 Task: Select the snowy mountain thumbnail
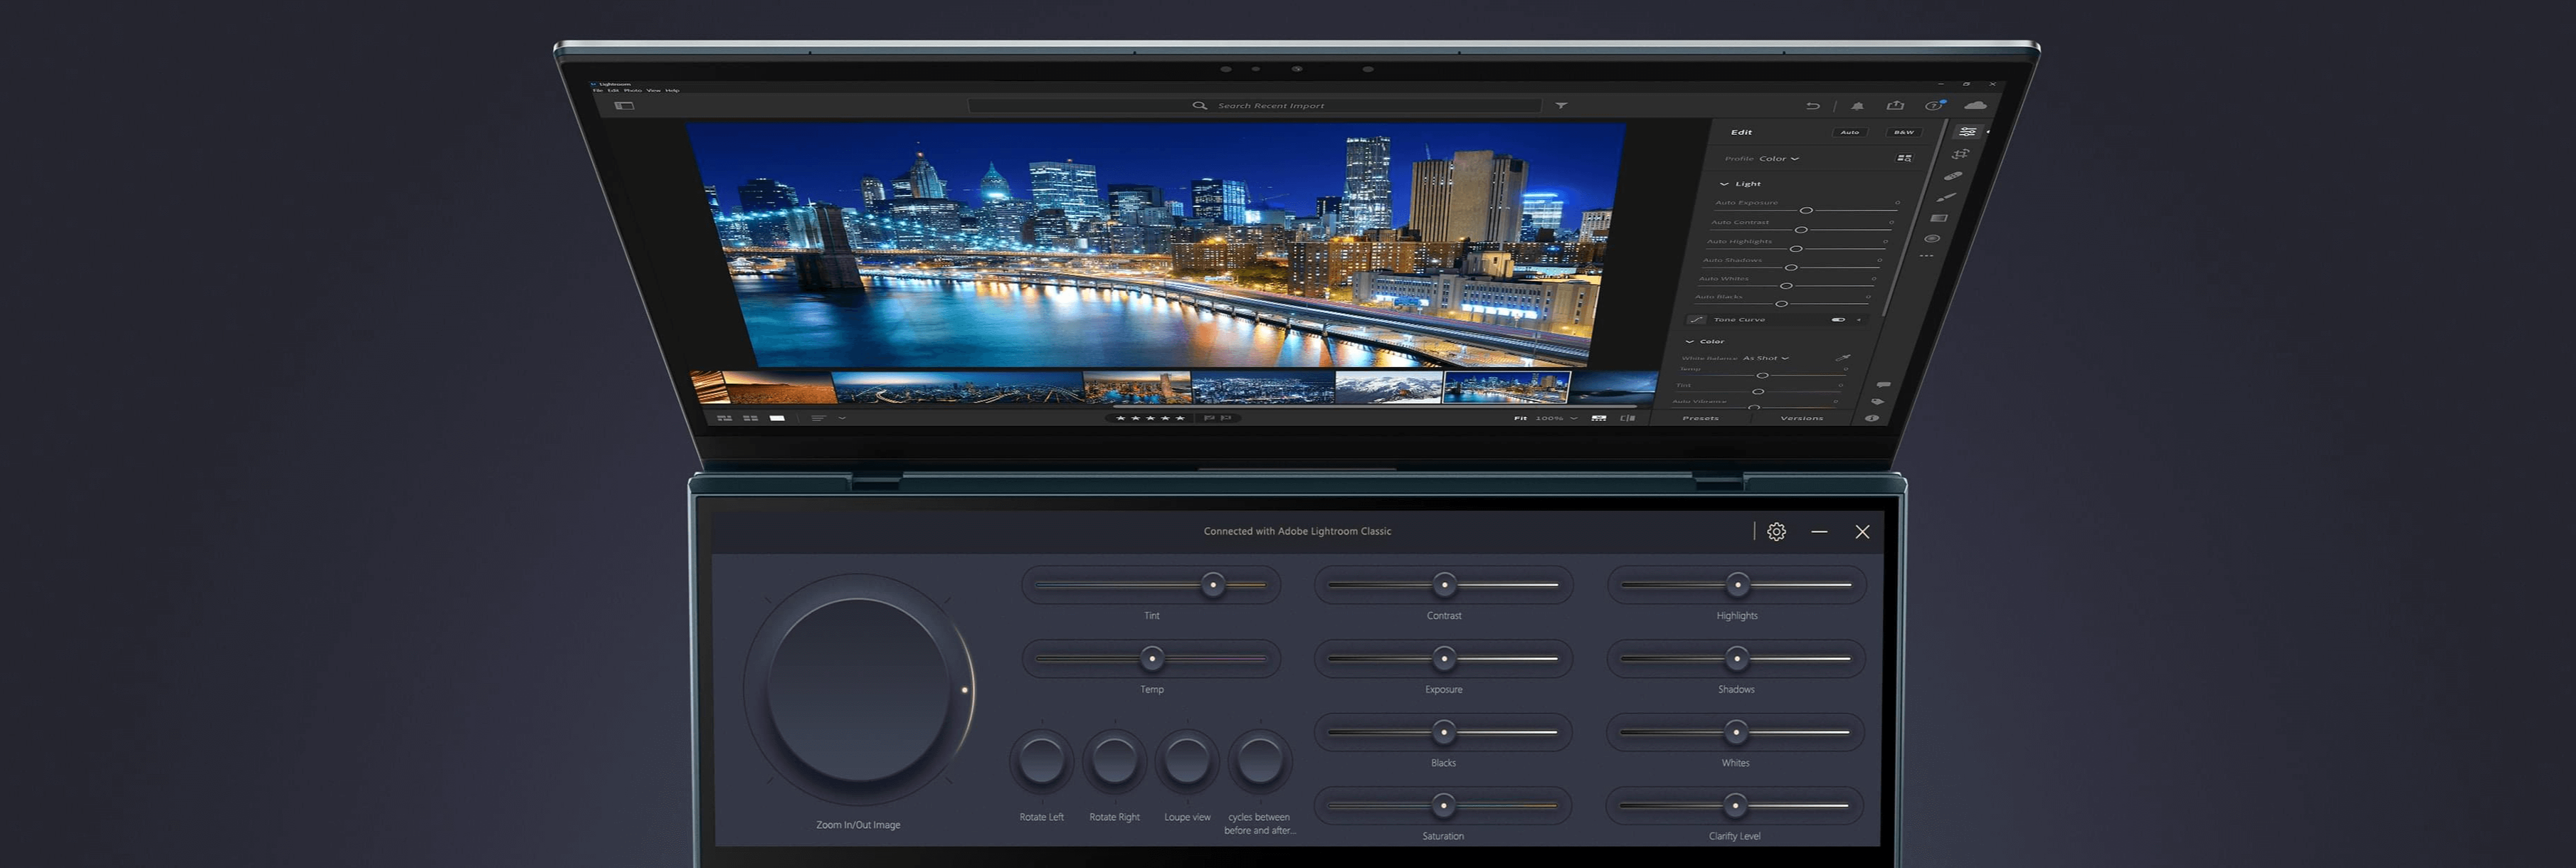(x=1389, y=387)
